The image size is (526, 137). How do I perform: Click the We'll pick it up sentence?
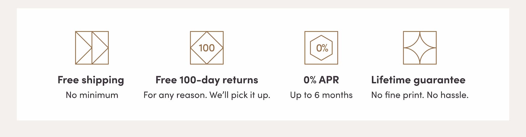click(240, 95)
